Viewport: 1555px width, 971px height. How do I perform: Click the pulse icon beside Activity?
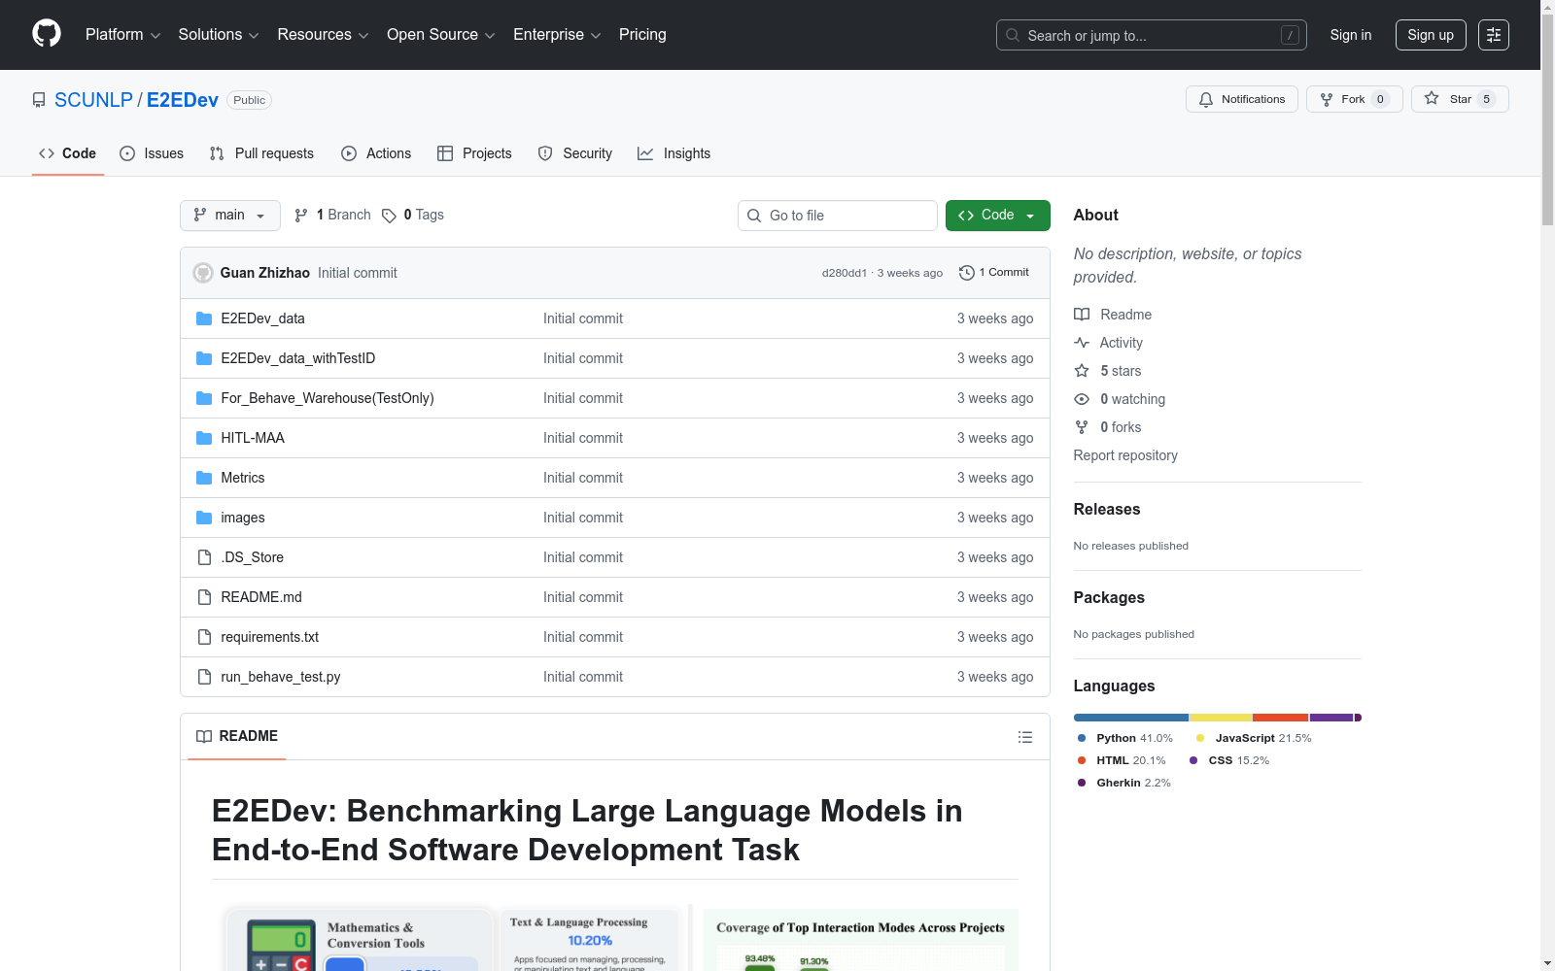(1082, 343)
